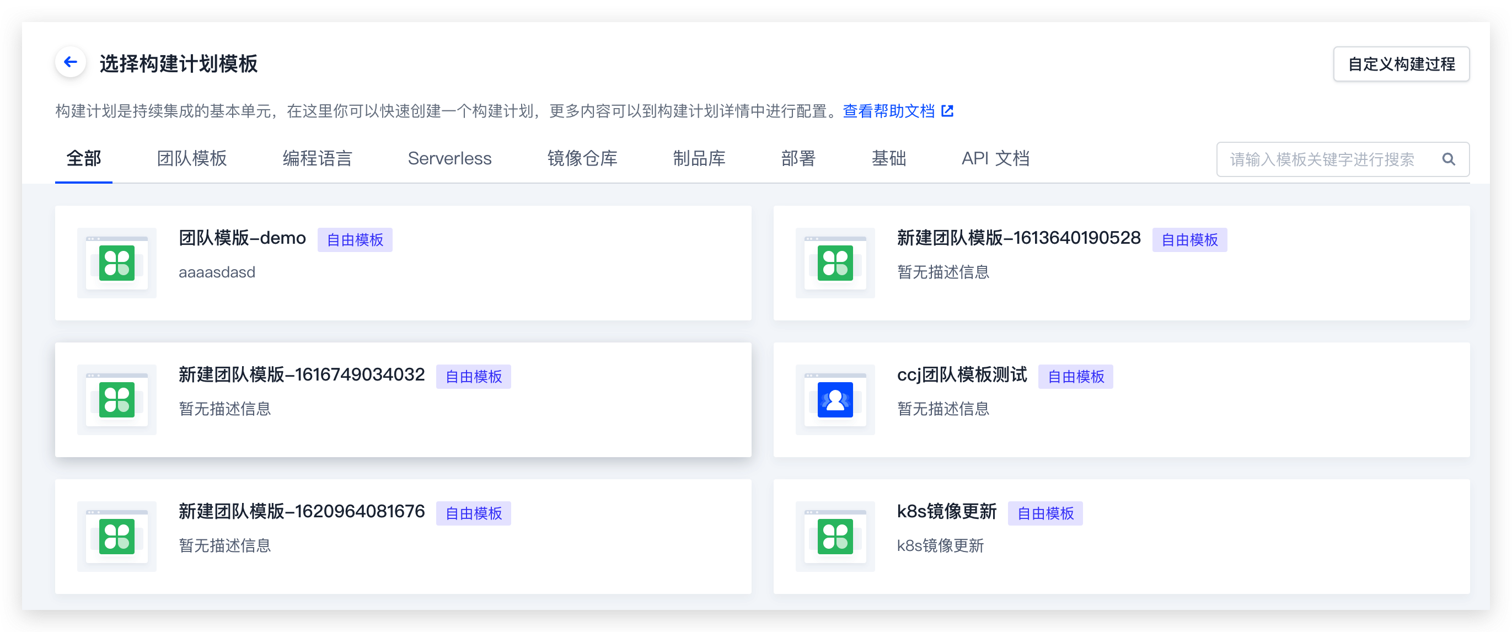1512x632 pixels.
Task: Click the green icon of k8s镜像更新 template
Action: (835, 537)
